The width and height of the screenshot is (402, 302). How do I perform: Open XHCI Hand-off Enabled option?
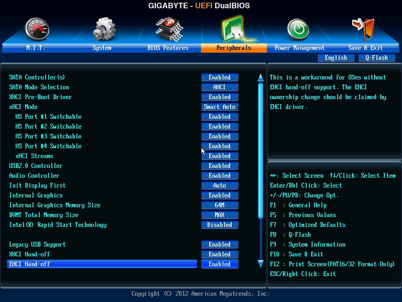click(x=220, y=254)
